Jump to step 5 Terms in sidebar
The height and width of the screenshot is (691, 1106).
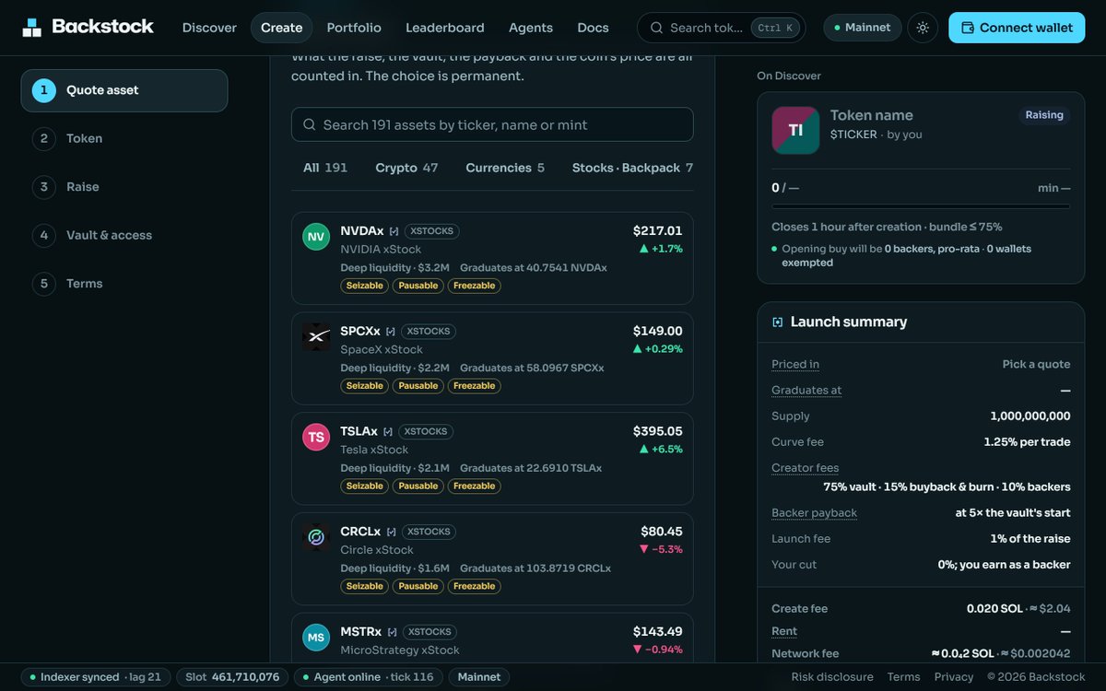click(x=124, y=284)
